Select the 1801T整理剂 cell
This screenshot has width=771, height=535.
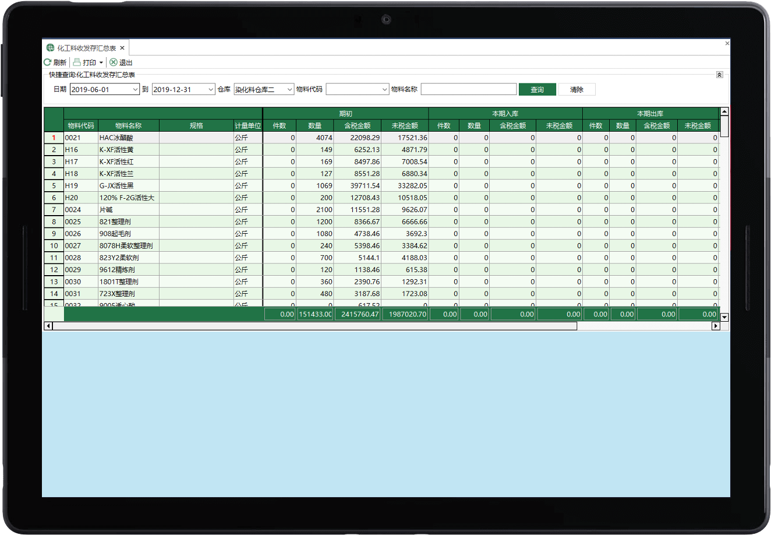coord(129,281)
